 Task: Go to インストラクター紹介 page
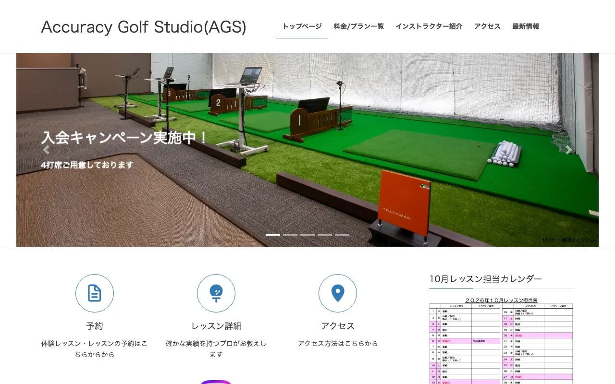[x=429, y=26]
